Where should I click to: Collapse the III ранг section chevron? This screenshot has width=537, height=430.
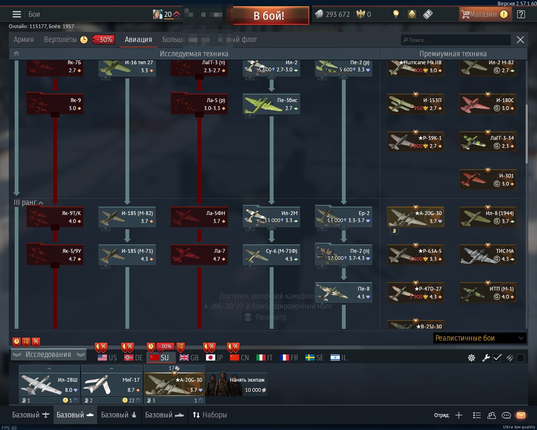pos(41,203)
